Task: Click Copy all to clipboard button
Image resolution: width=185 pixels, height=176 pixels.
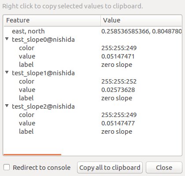Action: (110, 168)
